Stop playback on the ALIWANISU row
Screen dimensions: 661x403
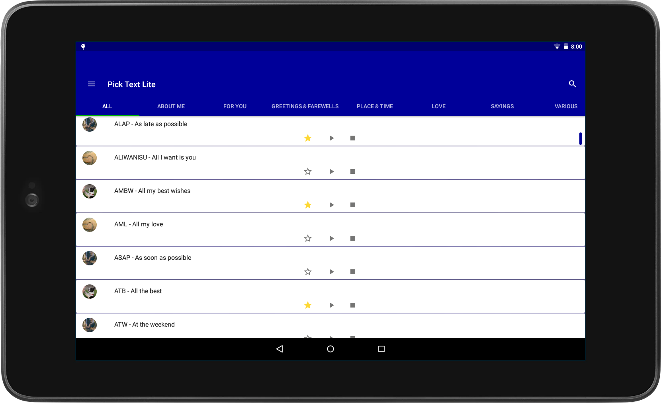coord(353,171)
